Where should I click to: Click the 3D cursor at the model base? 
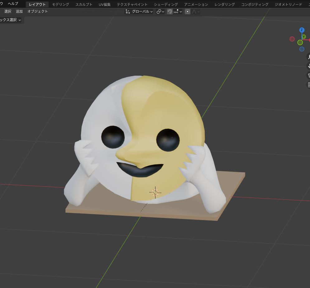[x=155, y=192]
